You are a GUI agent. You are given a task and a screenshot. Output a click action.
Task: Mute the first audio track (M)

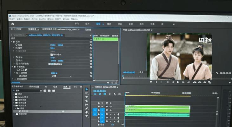tap(110, 114)
